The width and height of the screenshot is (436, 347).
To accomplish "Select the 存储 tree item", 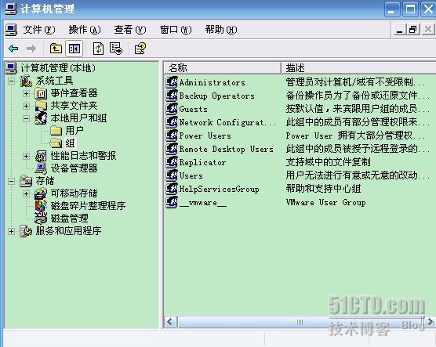I will point(45,181).
